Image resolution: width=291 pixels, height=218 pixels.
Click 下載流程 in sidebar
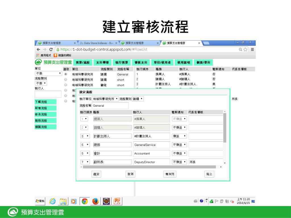click(x=45, y=102)
